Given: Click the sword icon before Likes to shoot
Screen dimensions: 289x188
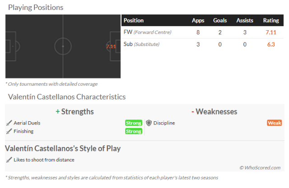Looking at the screenshot, I should [x=9, y=160].
